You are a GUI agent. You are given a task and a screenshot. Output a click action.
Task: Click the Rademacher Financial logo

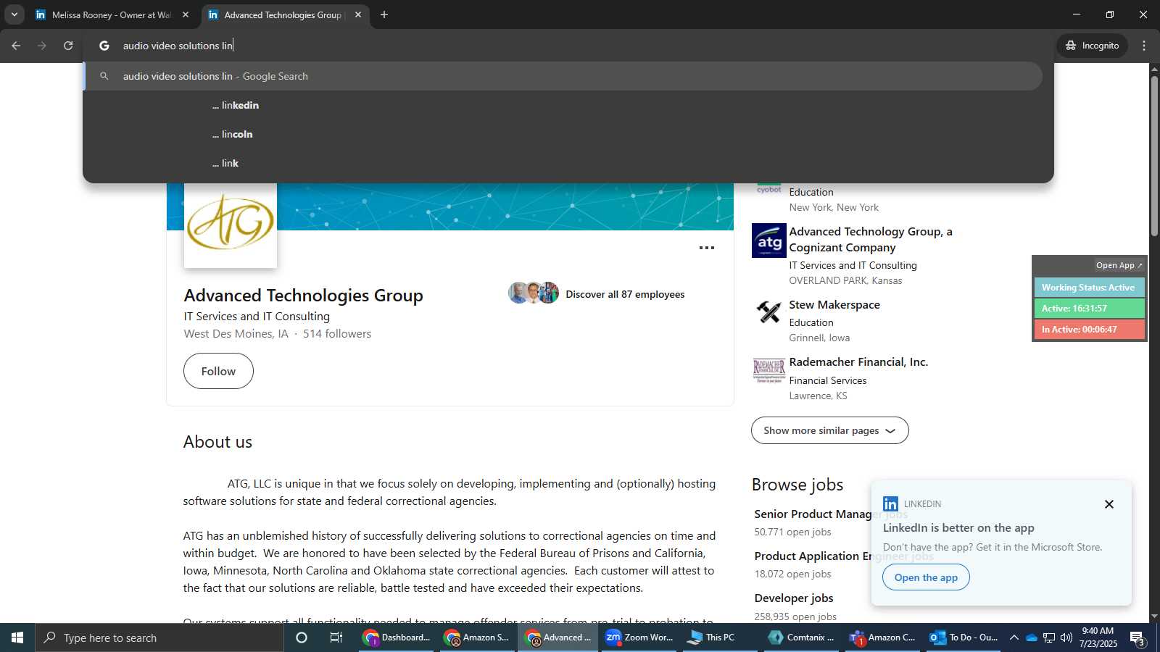click(769, 369)
